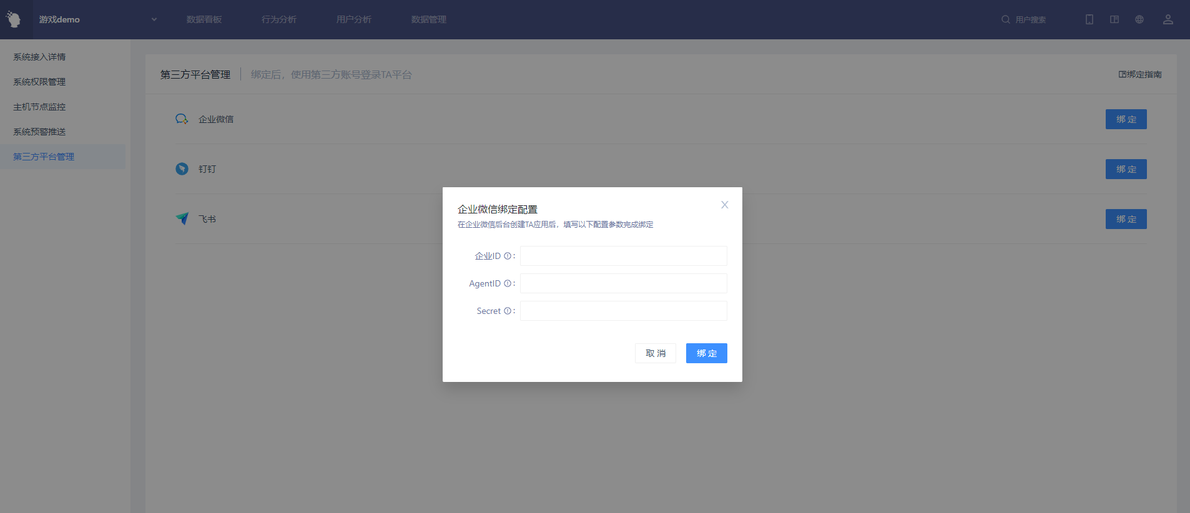
Task: Open the user account profile icon
Action: (x=1168, y=19)
